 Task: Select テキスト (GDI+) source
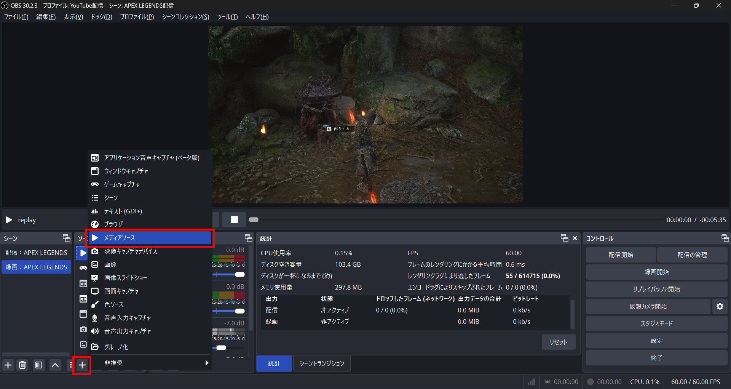tap(150, 211)
